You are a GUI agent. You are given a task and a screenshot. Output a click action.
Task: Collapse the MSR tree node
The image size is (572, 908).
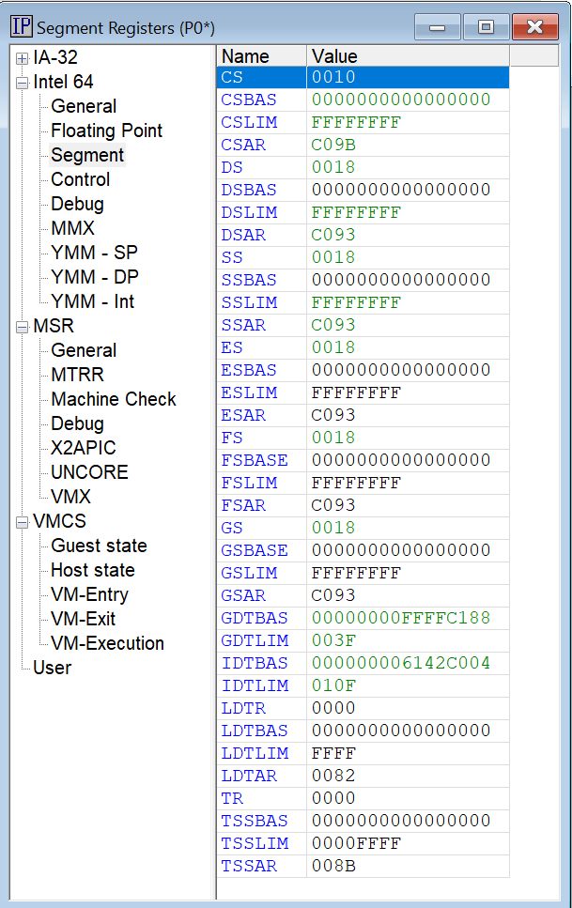pyautogui.click(x=22, y=327)
